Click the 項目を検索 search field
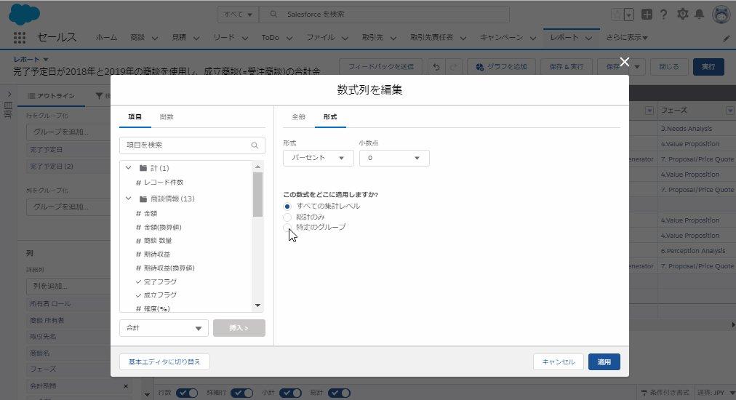 pyautogui.click(x=192, y=145)
